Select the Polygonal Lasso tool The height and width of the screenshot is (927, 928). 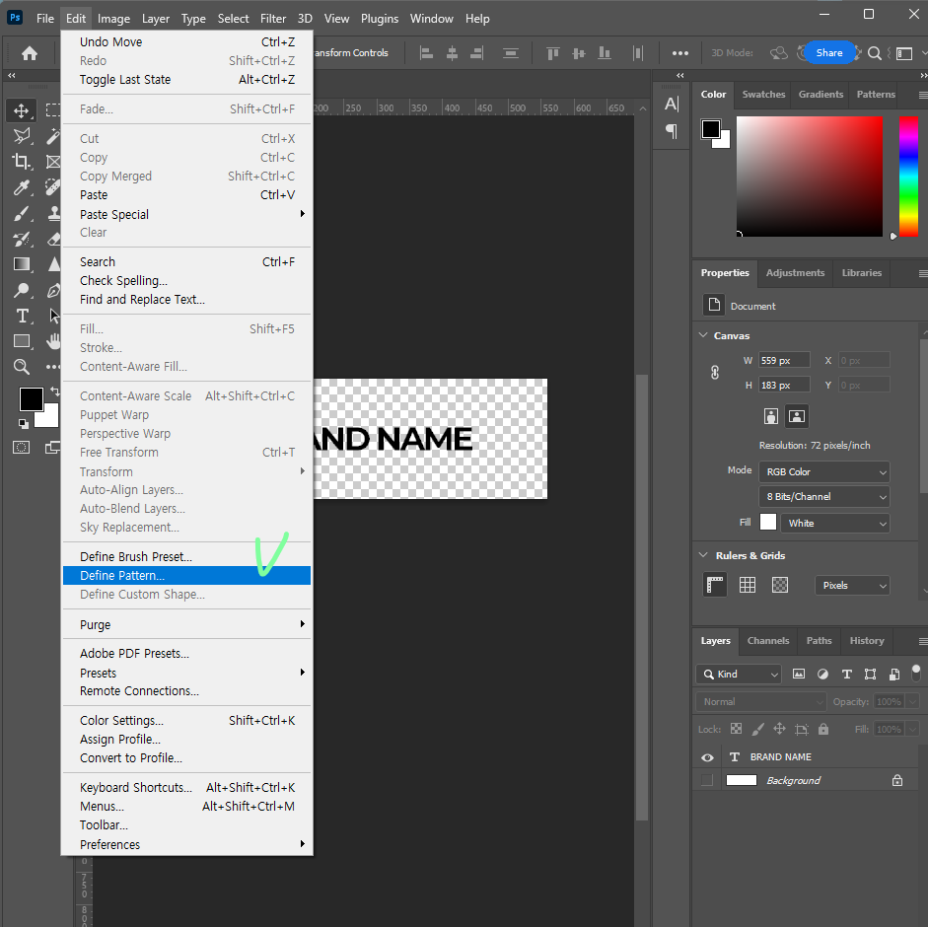pyautogui.click(x=22, y=136)
